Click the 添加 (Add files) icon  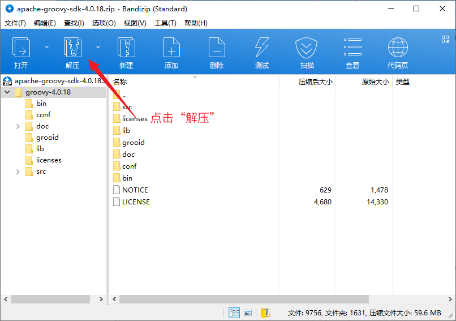(x=171, y=48)
